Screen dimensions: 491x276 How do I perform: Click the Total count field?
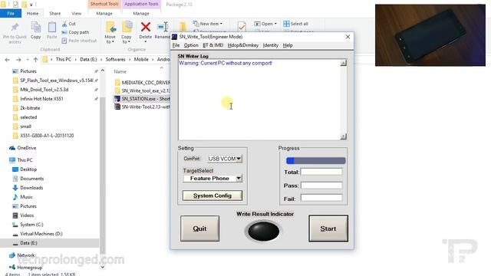[321, 172]
